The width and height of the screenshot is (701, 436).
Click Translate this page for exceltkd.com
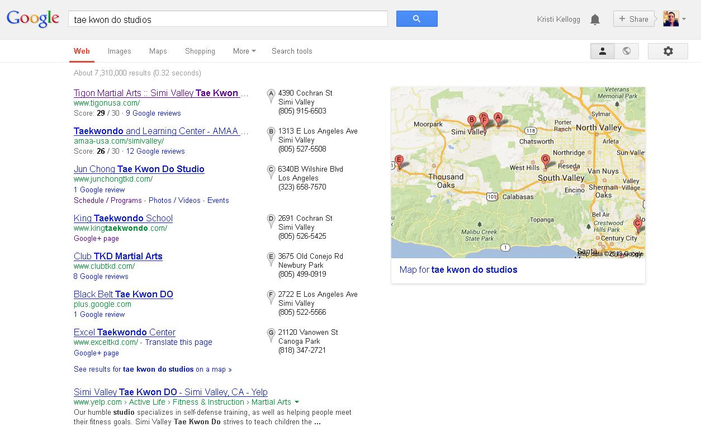[x=179, y=342]
